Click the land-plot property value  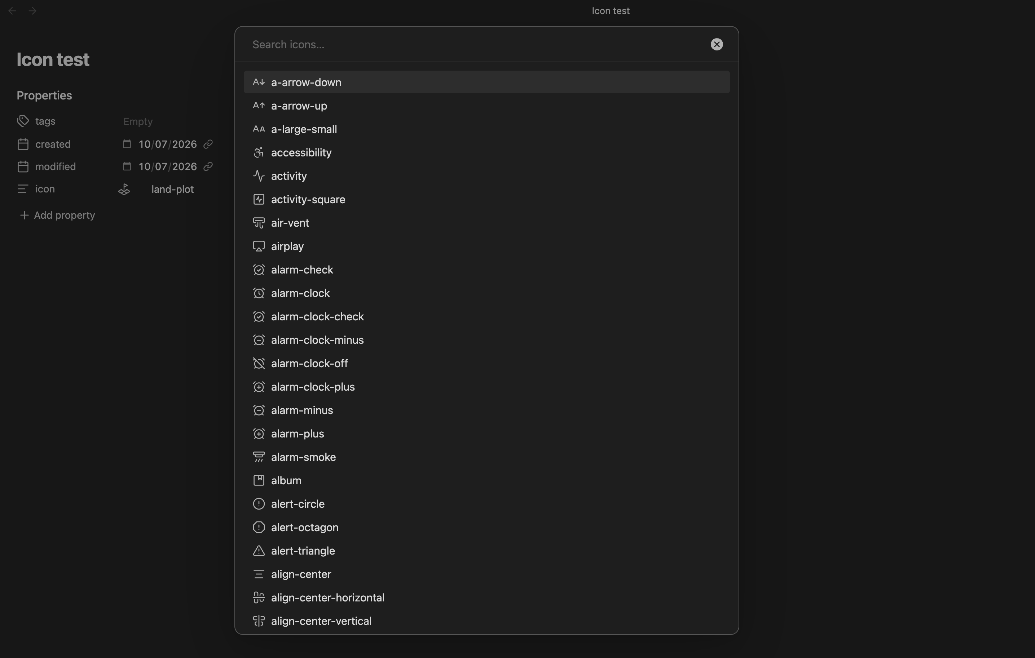172,190
